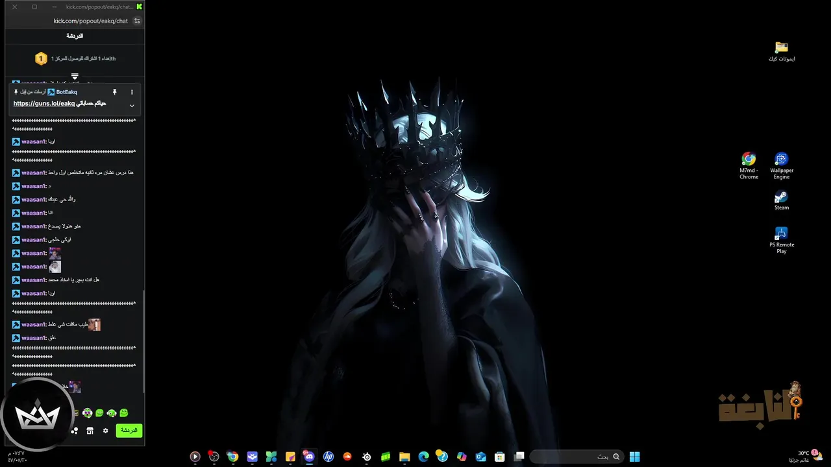The height and width of the screenshot is (467, 831).
Task: Click the gold rank 1 hexagon badge
Action: pos(40,58)
